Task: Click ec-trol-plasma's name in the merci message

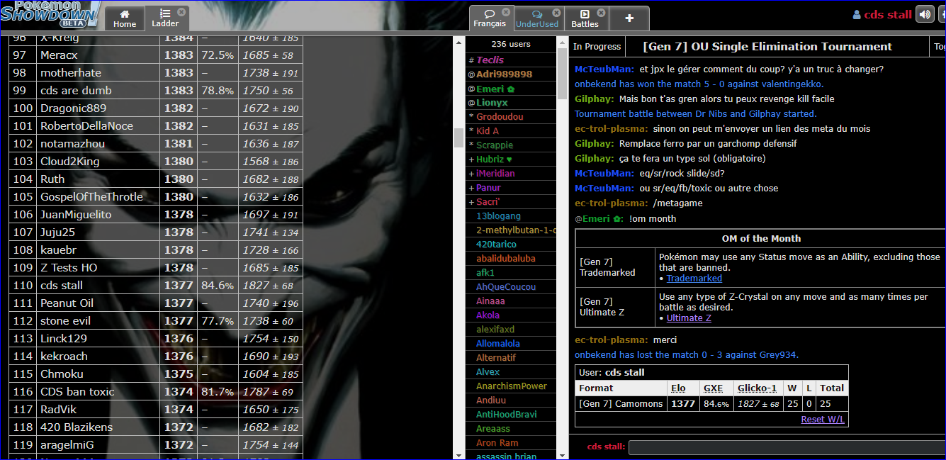Action: pyautogui.click(x=611, y=340)
